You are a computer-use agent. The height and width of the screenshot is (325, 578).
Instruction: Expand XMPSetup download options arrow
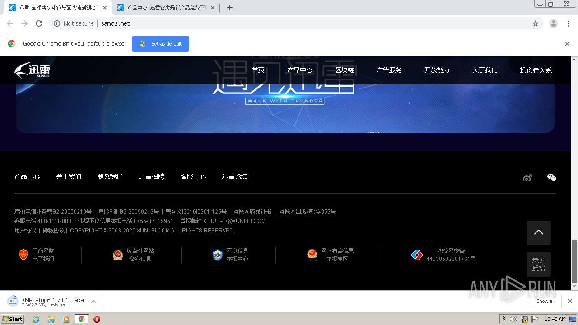pyautogui.click(x=93, y=302)
